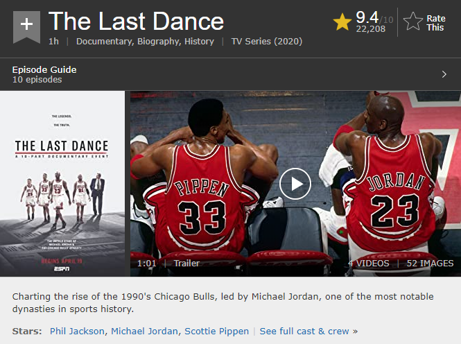Play the trailer video
Image resolution: width=461 pixels, height=344 pixels.
[x=295, y=184]
